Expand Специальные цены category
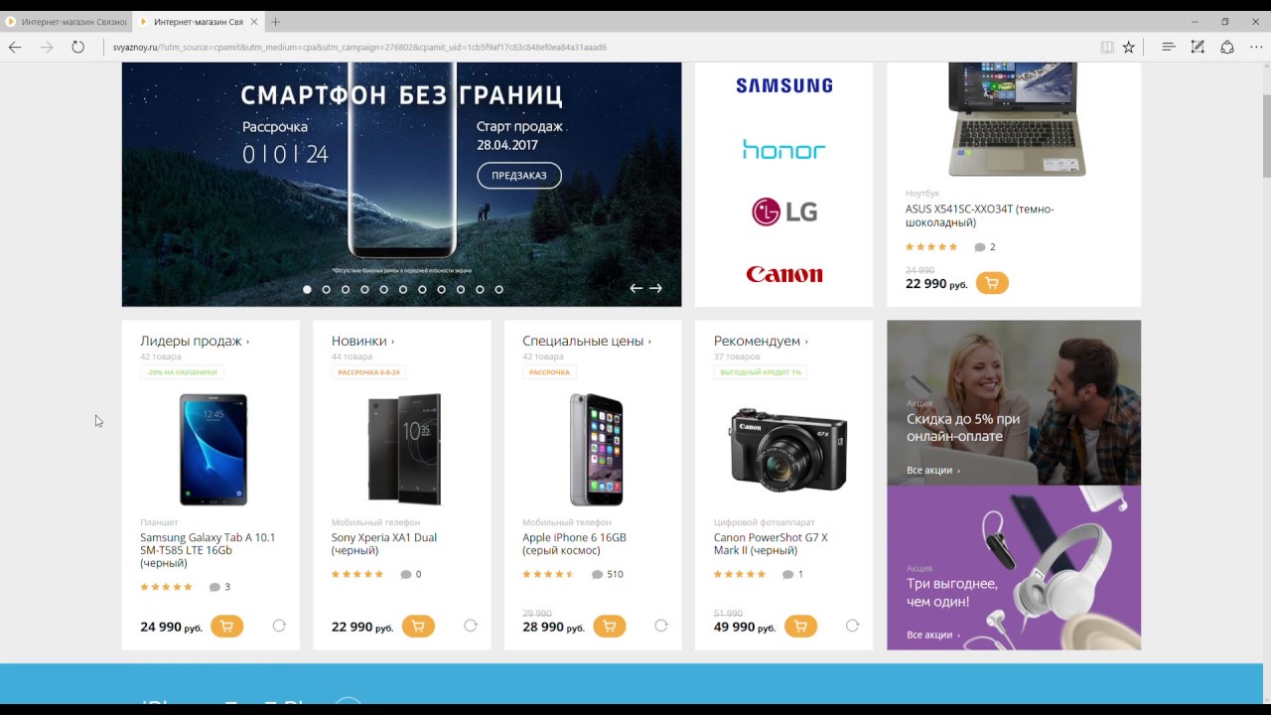The width and height of the screenshot is (1271, 715). coord(587,341)
